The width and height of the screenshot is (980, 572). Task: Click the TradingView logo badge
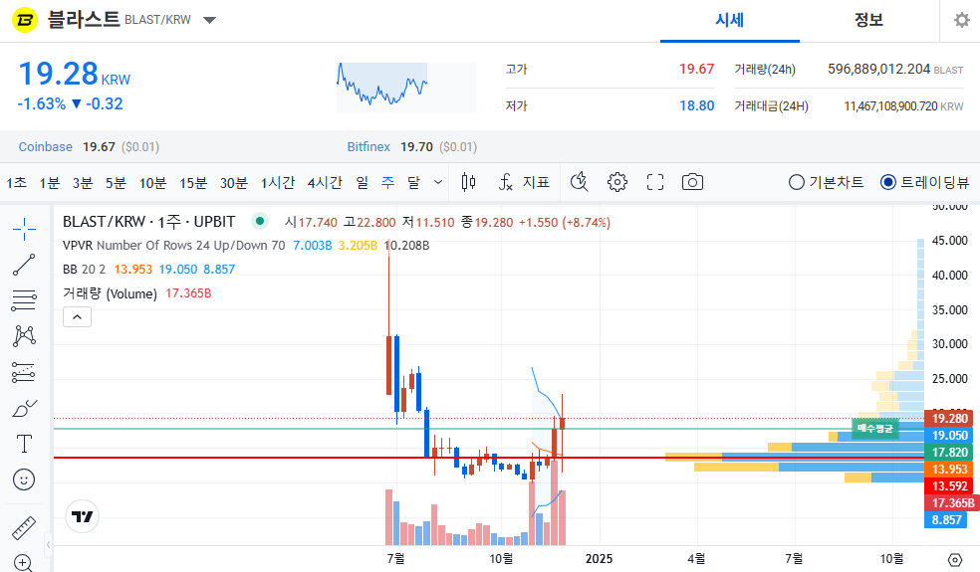[82, 516]
